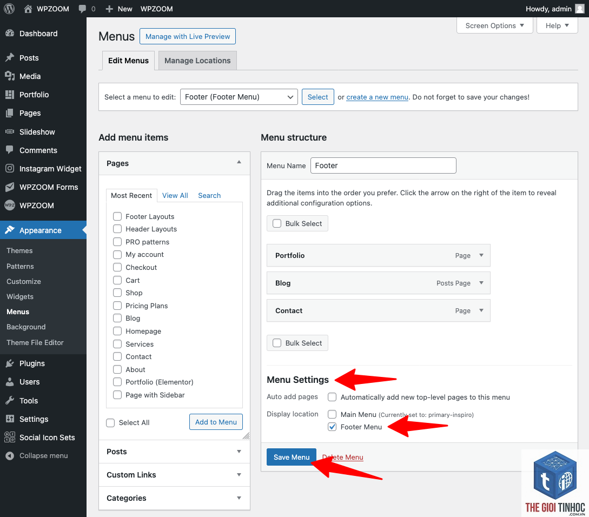
Task: Uncheck Footer Menu display location
Action: point(332,427)
